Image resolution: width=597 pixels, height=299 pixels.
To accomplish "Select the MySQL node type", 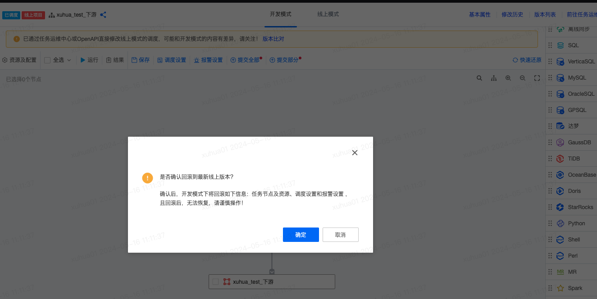I will [x=571, y=78].
